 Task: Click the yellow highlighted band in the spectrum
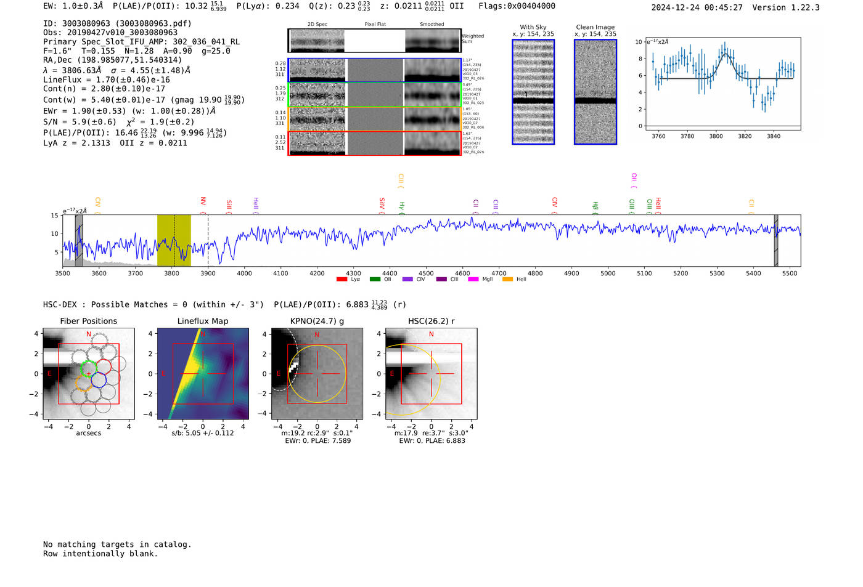(174, 240)
